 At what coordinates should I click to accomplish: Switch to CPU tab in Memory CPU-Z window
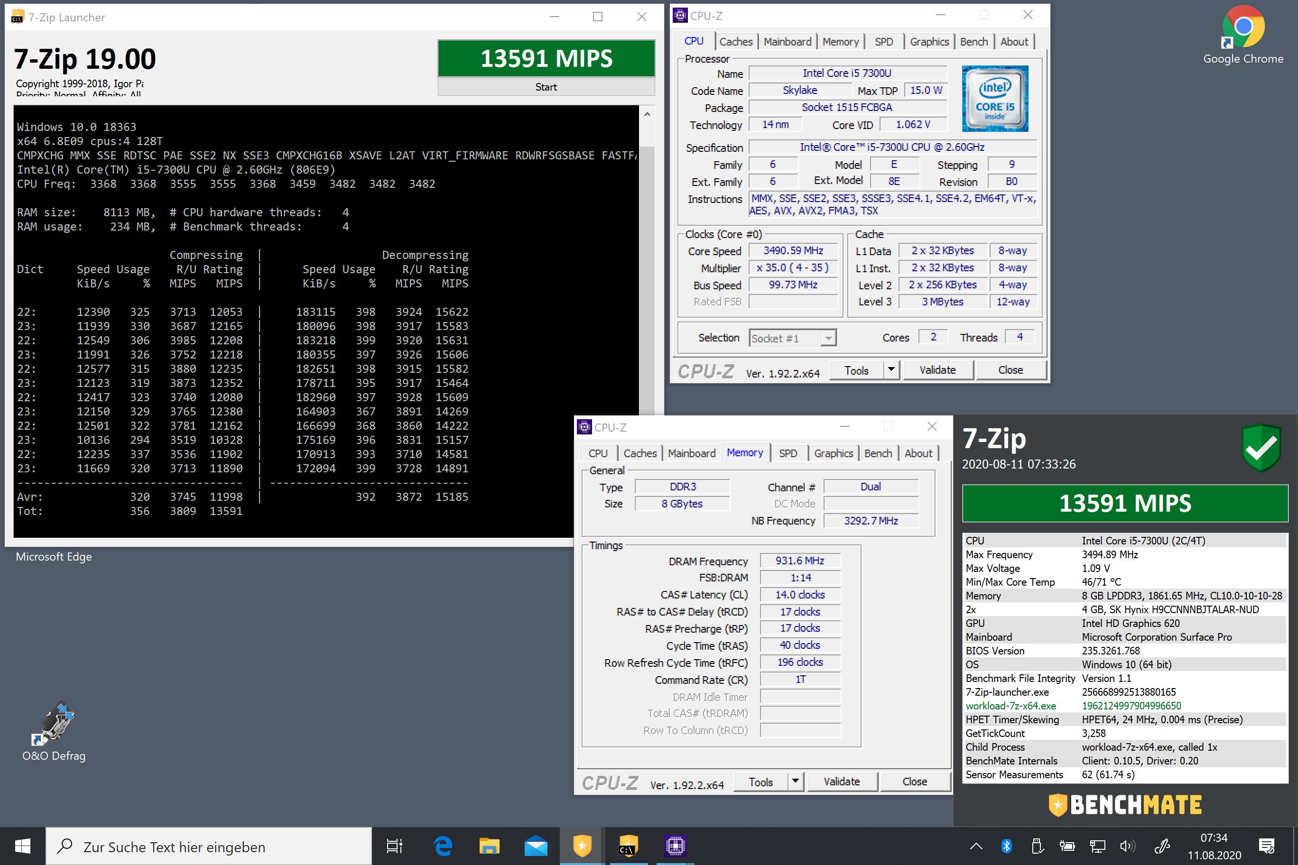(598, 453)
